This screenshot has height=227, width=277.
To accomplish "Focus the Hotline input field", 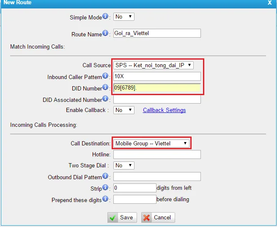I will (157, 155).
